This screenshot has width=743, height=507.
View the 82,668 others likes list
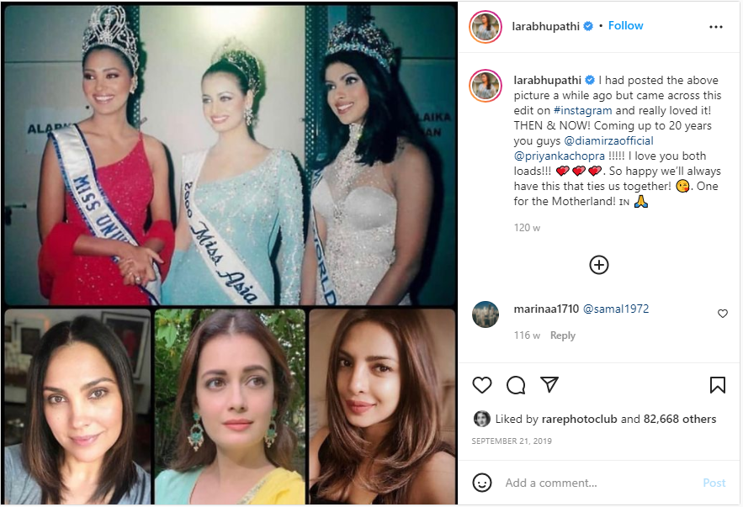pos(680,419)
